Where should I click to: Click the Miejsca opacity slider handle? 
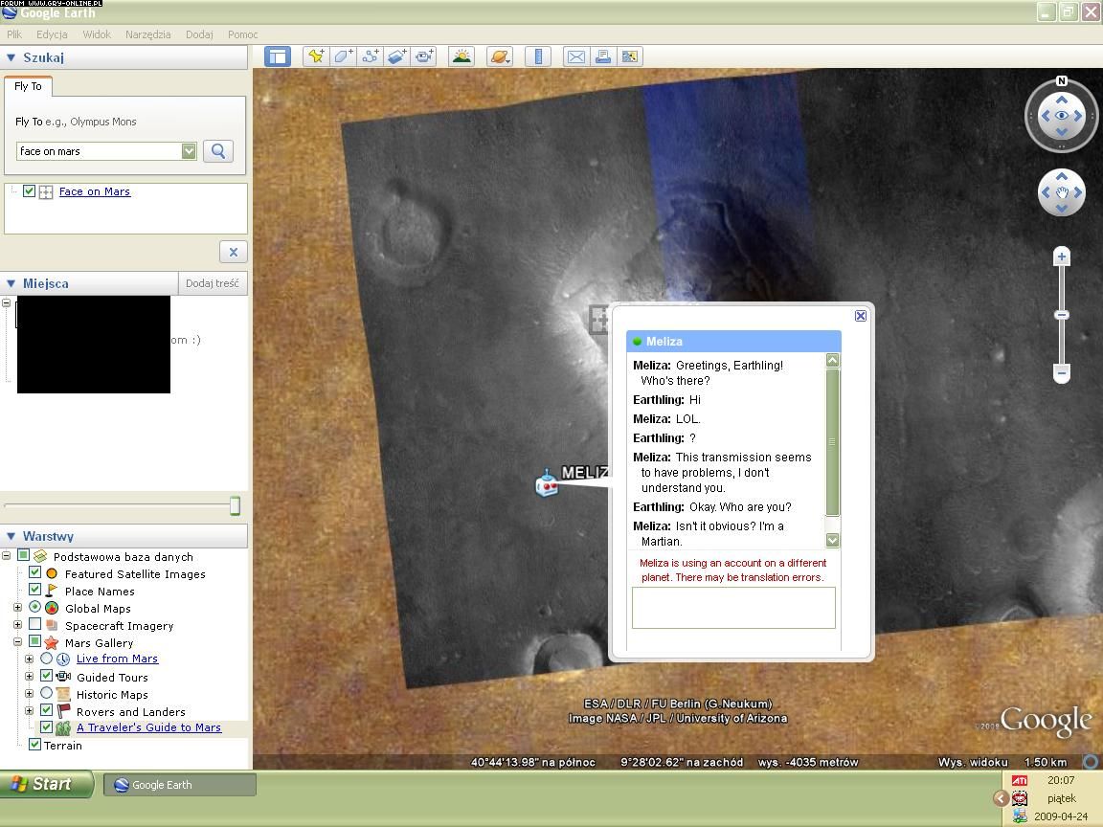235,505
